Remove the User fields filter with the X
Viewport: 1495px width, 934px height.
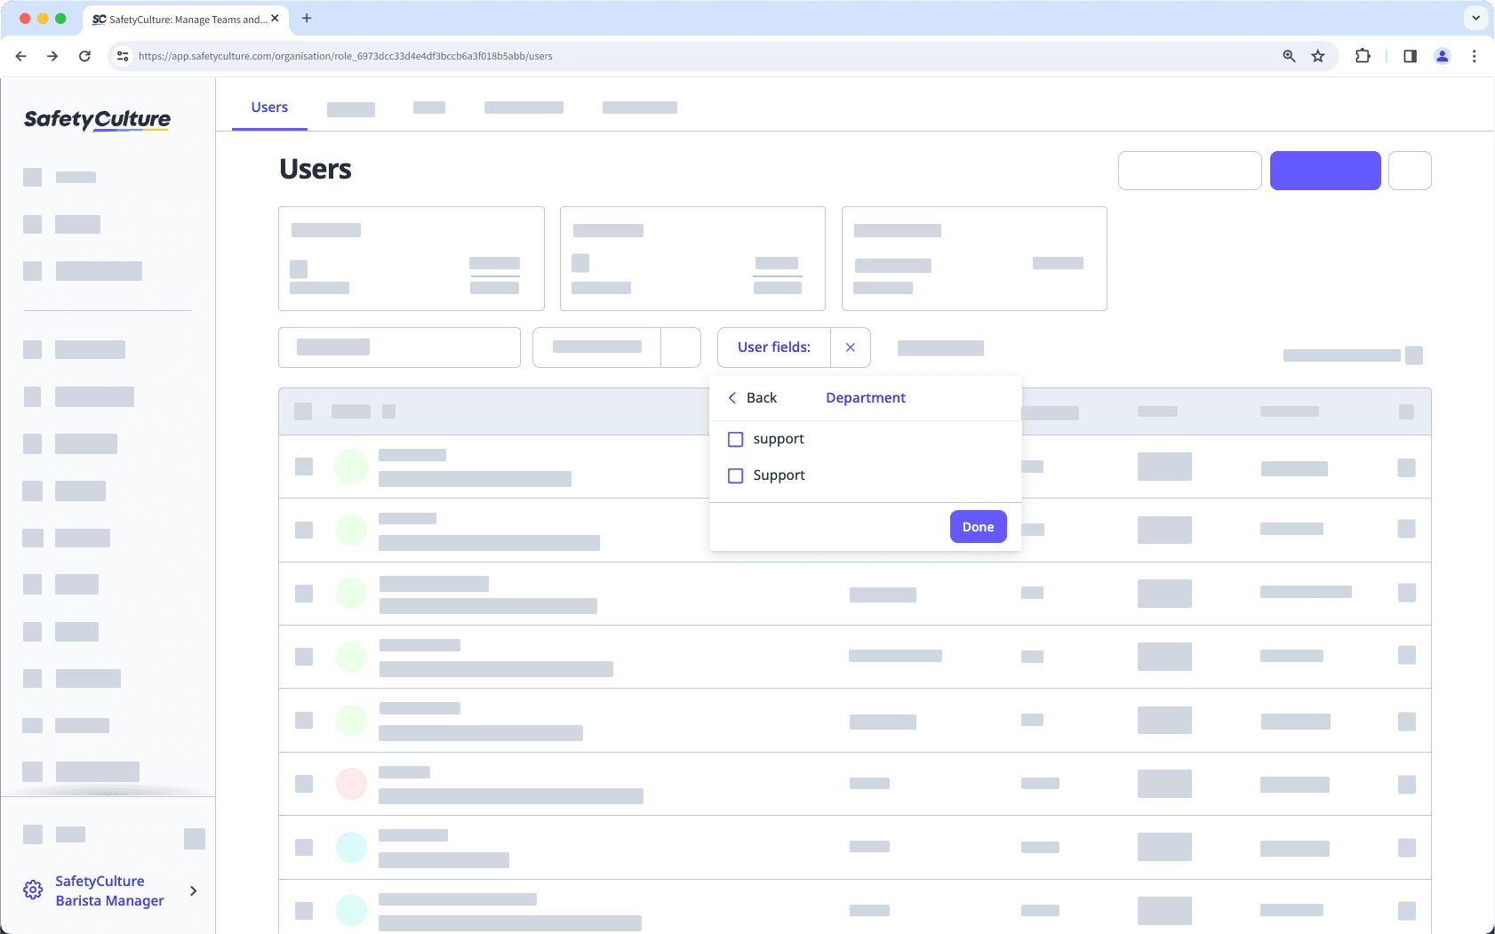(x=851, y=347)
